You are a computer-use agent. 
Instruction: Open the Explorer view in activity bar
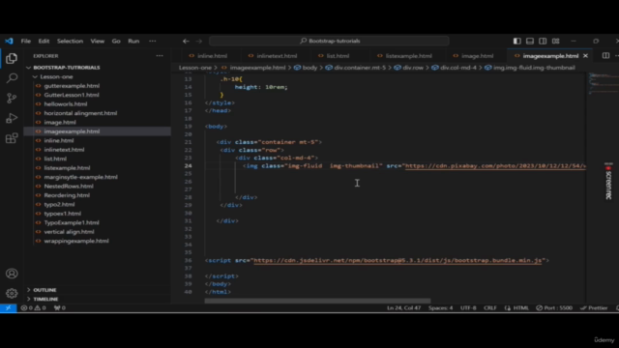click(x=12, y=58)
